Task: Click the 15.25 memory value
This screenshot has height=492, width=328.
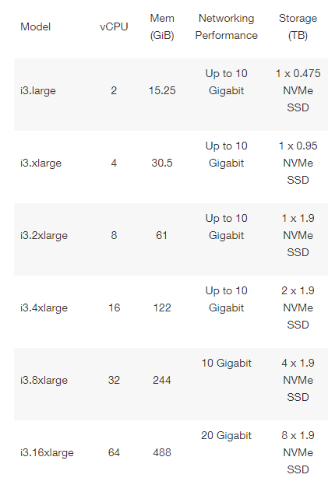Action: click(162, 90)
